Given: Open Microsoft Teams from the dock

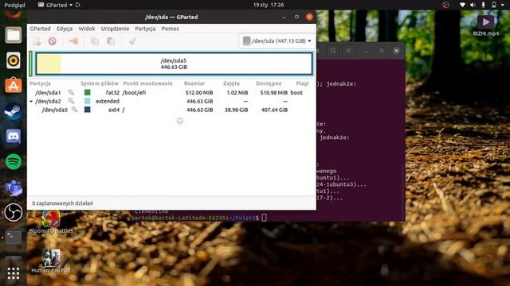Looking at the screenshot, I should (x=14, y=187).
